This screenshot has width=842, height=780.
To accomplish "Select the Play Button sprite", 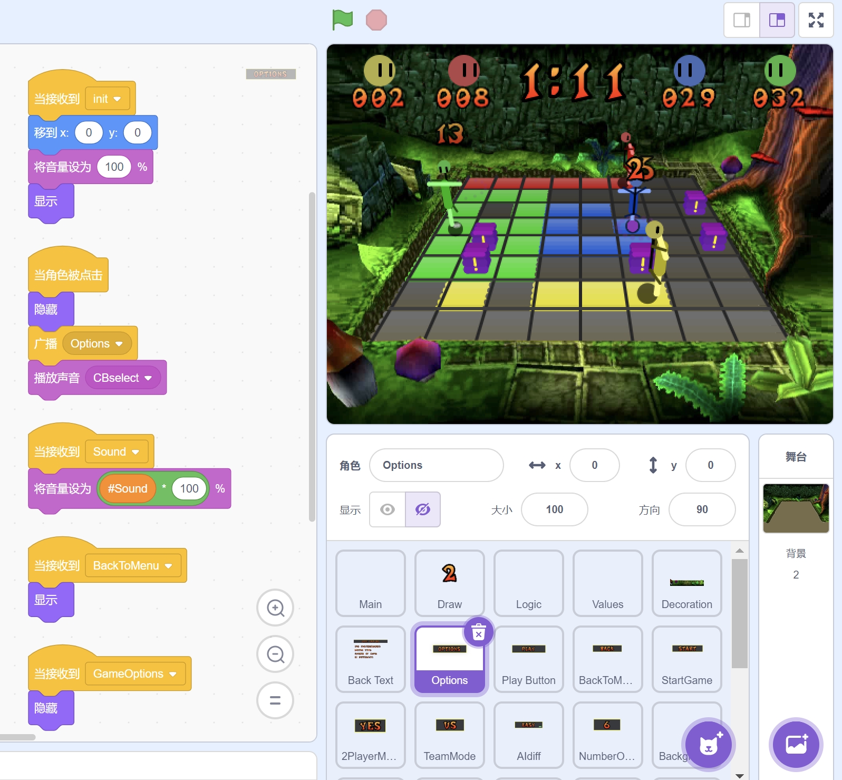I will pos(528,659).
